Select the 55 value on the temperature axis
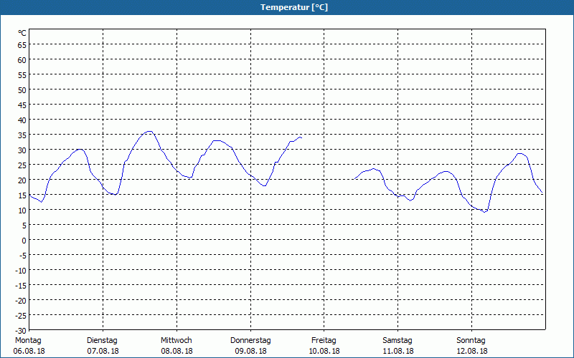Image resolution: width=574 pixels, height=358 pixels. pyautogui.click(x=22, y=75)
